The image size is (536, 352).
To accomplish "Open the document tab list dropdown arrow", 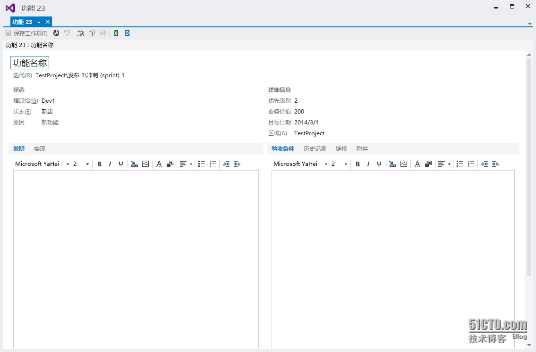I will [x=529, y=24].
